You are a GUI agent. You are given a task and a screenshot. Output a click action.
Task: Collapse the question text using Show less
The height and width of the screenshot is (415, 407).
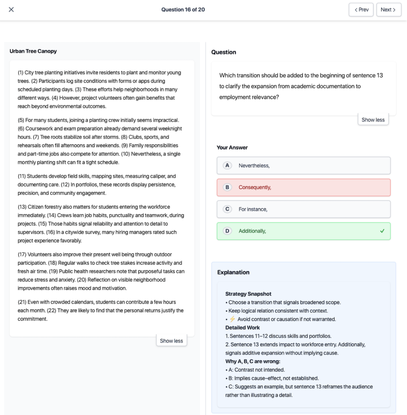(x=373, y=120)
